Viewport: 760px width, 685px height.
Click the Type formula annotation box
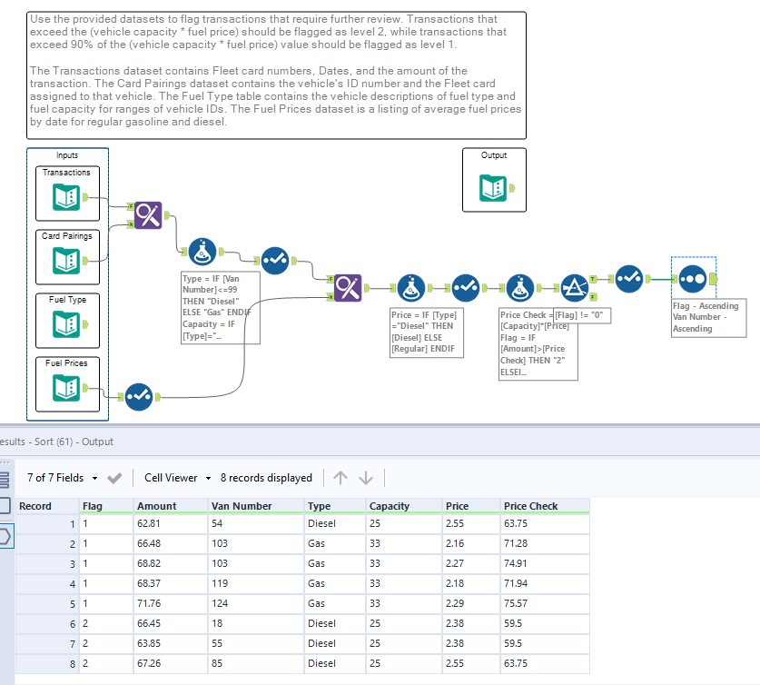tap(221, 307)
